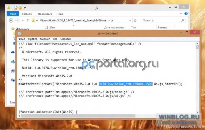Click the js breadcrumb in address bar
The image size is (205, 130).
click(x=112, y=20)
